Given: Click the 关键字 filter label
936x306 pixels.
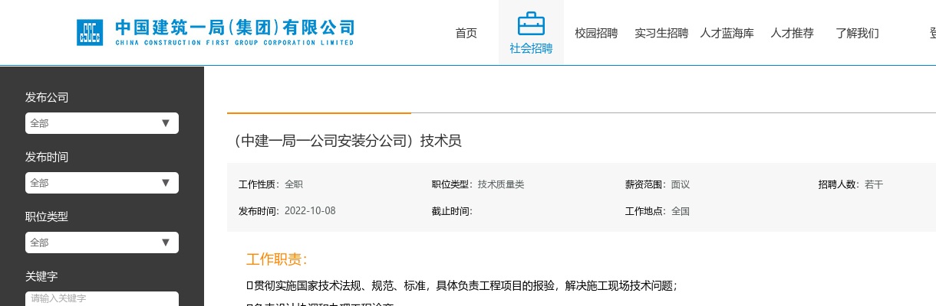Looking at the screenshot, I should tap(41, 276).
